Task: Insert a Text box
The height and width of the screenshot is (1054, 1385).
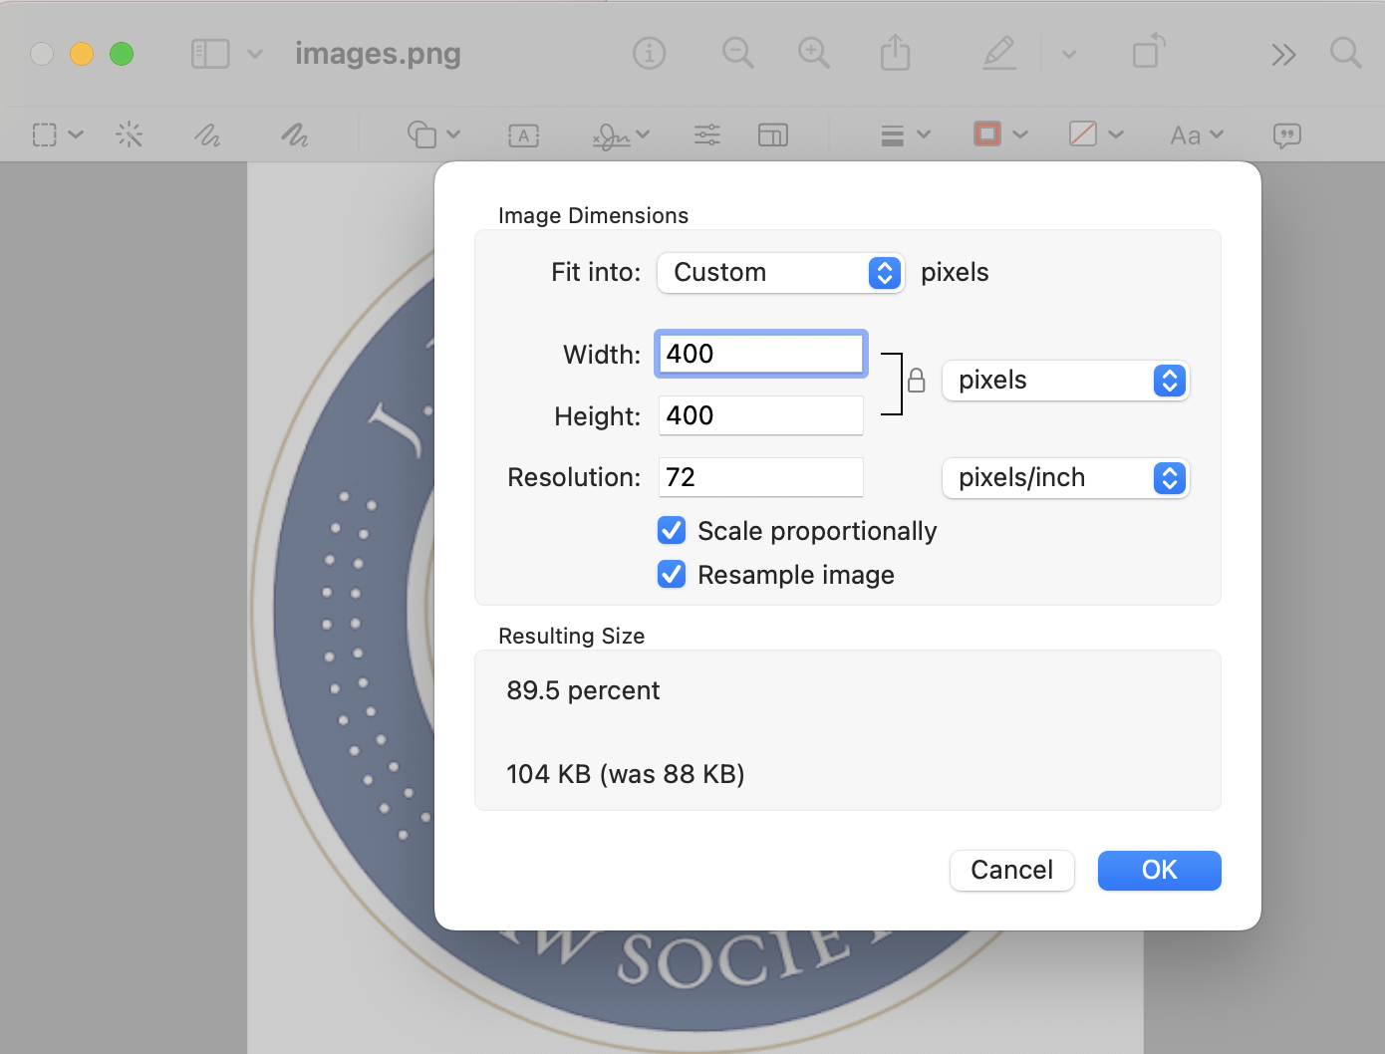Action: [x=524, y=135]
